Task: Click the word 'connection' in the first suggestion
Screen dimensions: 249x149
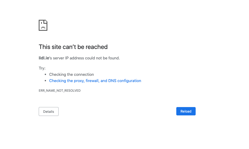Action: point(84,74)
